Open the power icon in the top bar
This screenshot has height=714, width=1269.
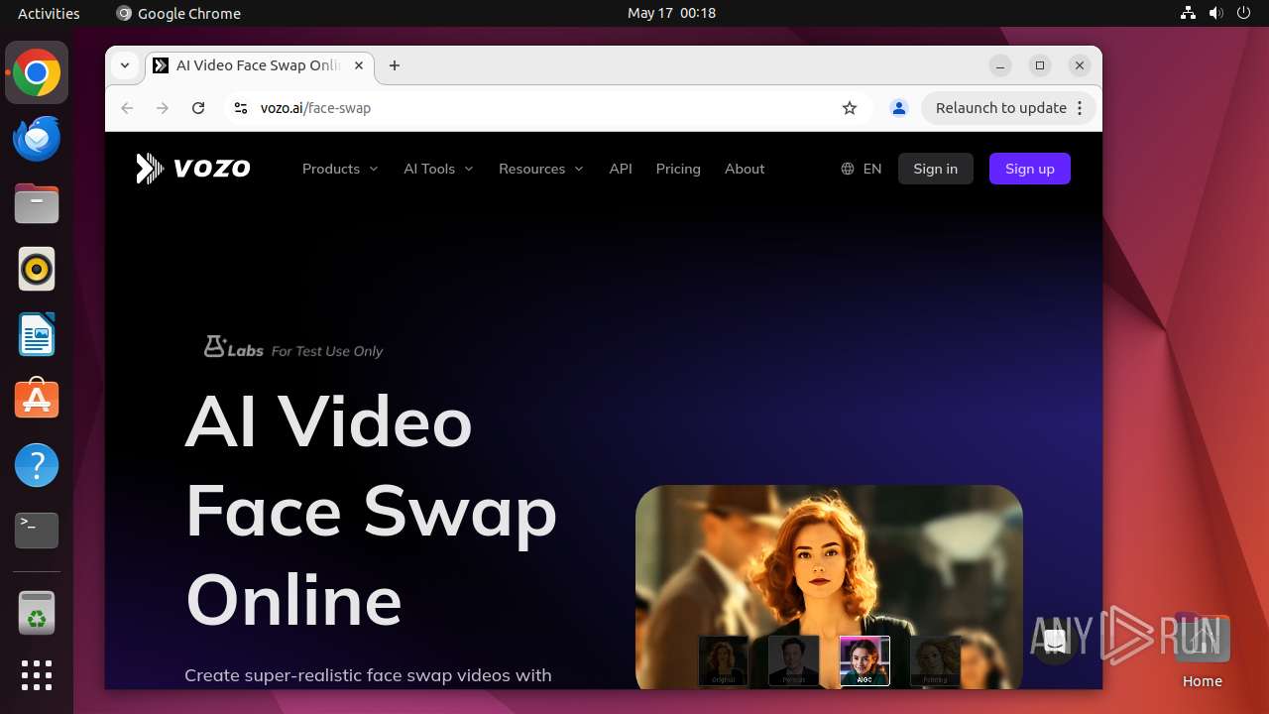pos(1244,13)
